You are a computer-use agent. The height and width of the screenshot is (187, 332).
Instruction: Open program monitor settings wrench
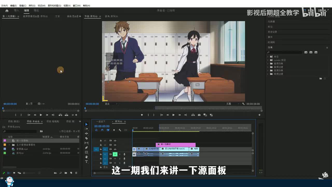pyautogui.click(x=243, y=104)
